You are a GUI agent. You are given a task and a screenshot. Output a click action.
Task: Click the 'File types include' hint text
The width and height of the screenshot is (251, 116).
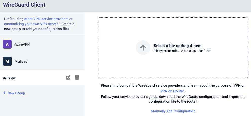click(182, 51)
